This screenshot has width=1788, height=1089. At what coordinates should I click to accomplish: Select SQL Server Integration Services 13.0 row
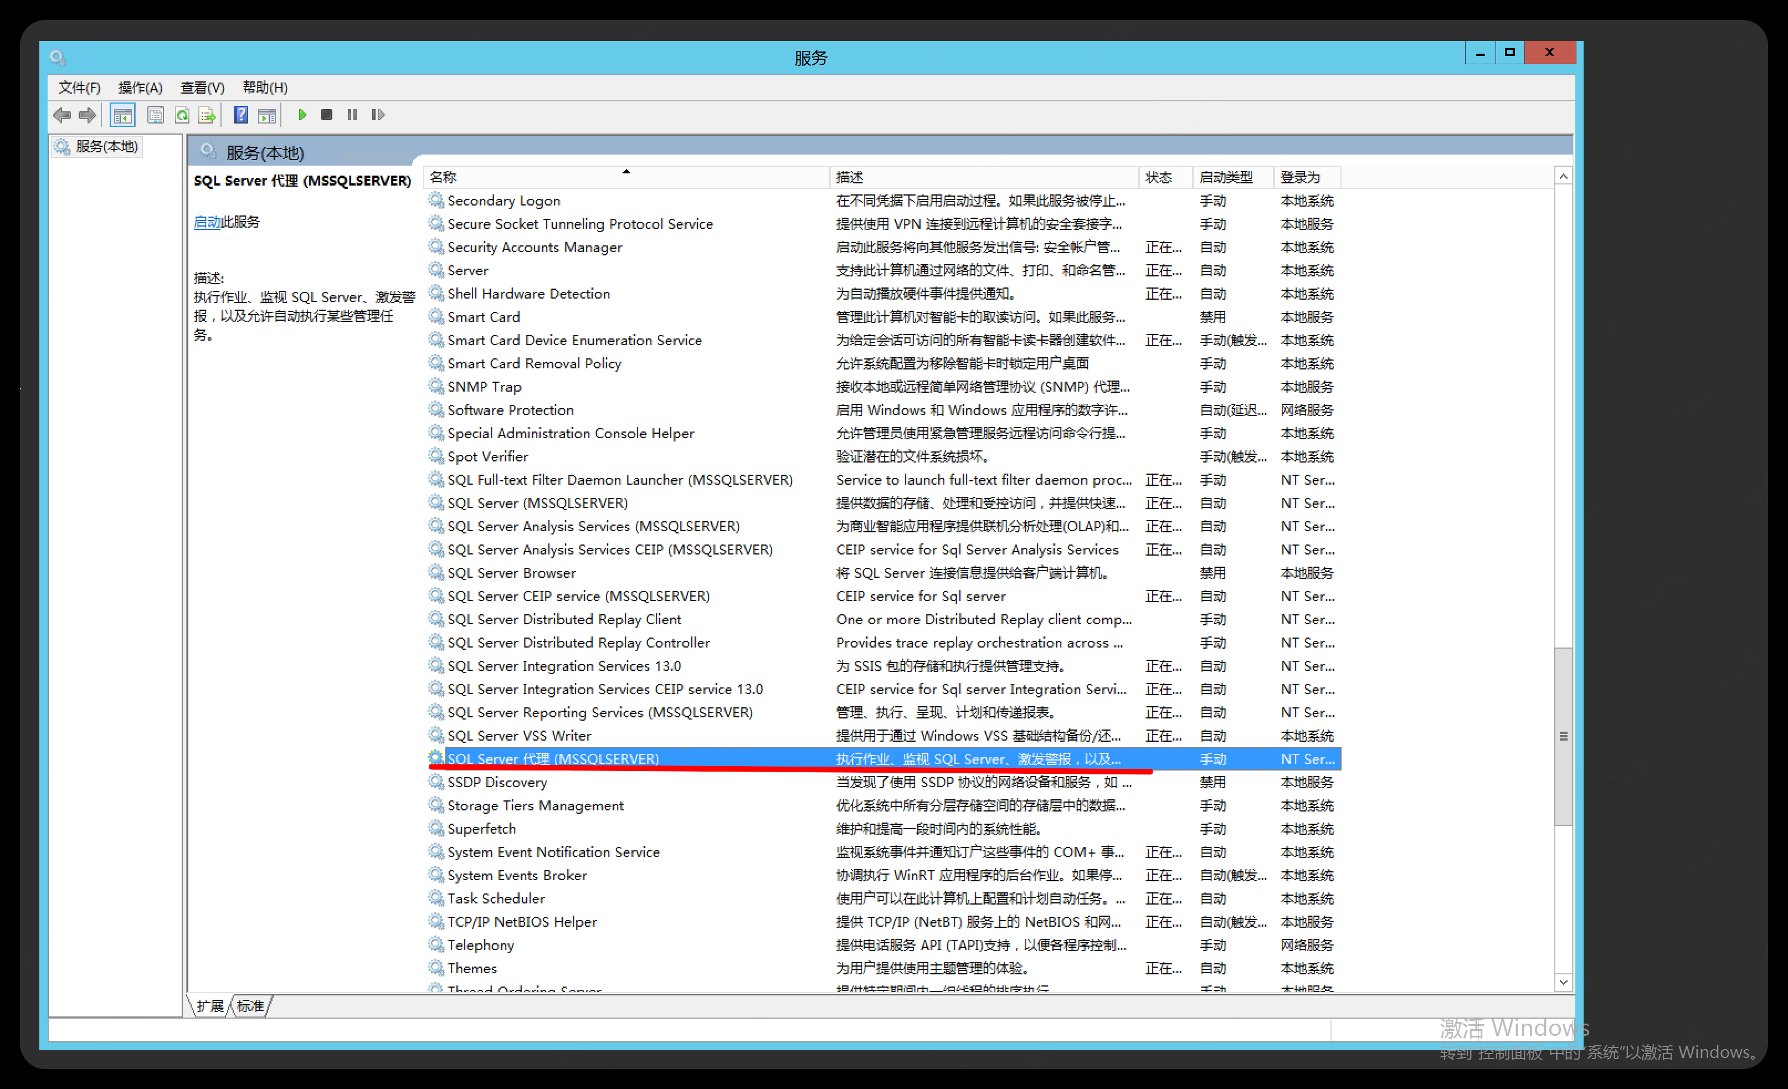(x=883, y=665)
